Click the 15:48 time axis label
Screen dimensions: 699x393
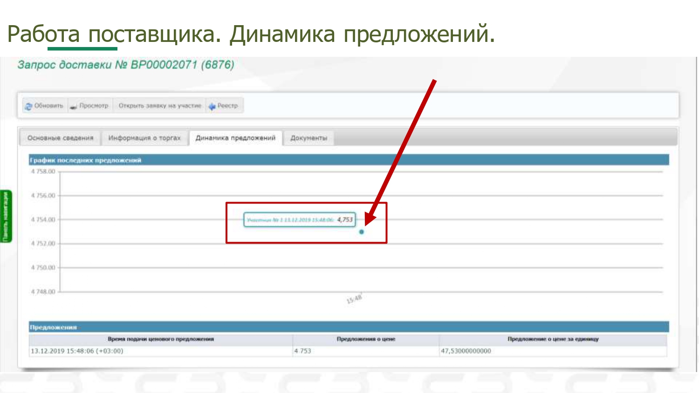pos(354,299)
